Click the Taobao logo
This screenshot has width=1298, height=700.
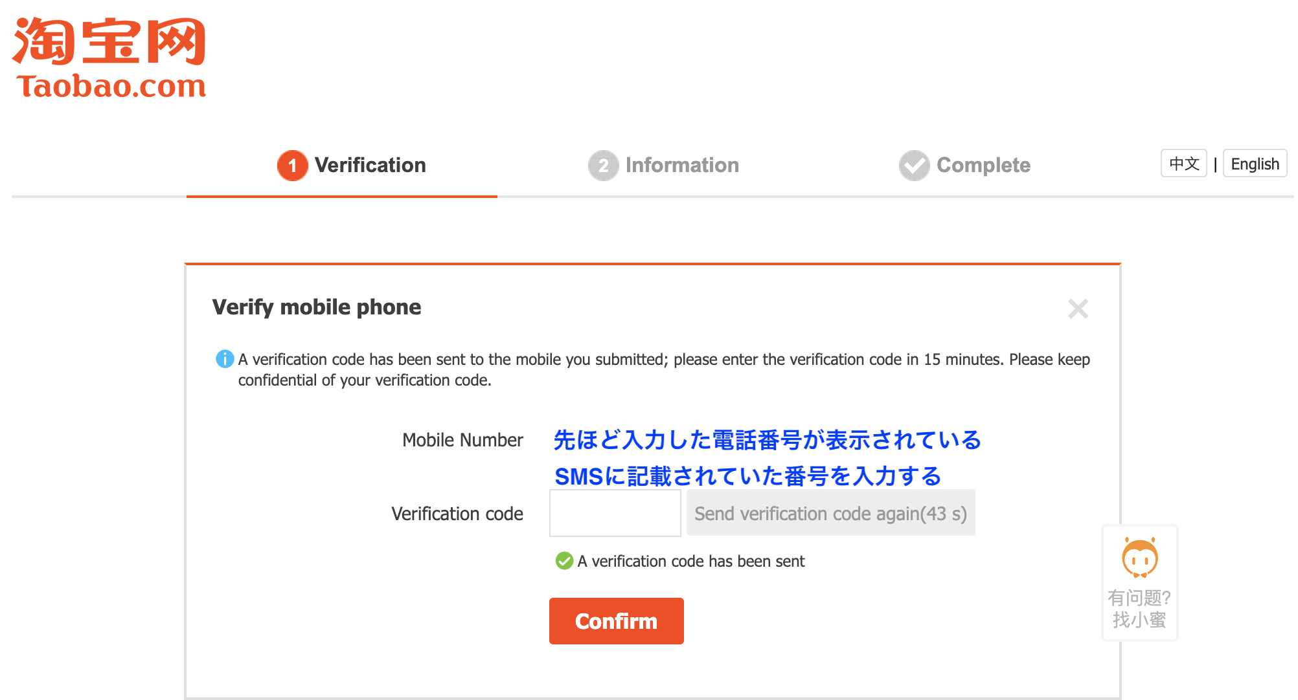pyautogui.click(x=109, y=58)
